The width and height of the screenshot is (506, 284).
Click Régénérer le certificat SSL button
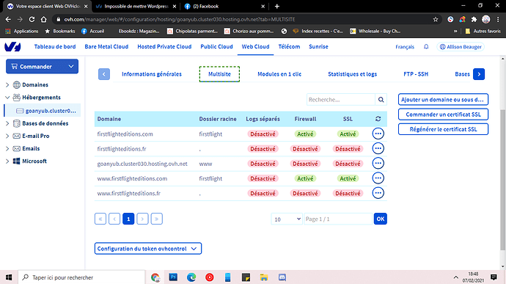click(x=443, y=129)
